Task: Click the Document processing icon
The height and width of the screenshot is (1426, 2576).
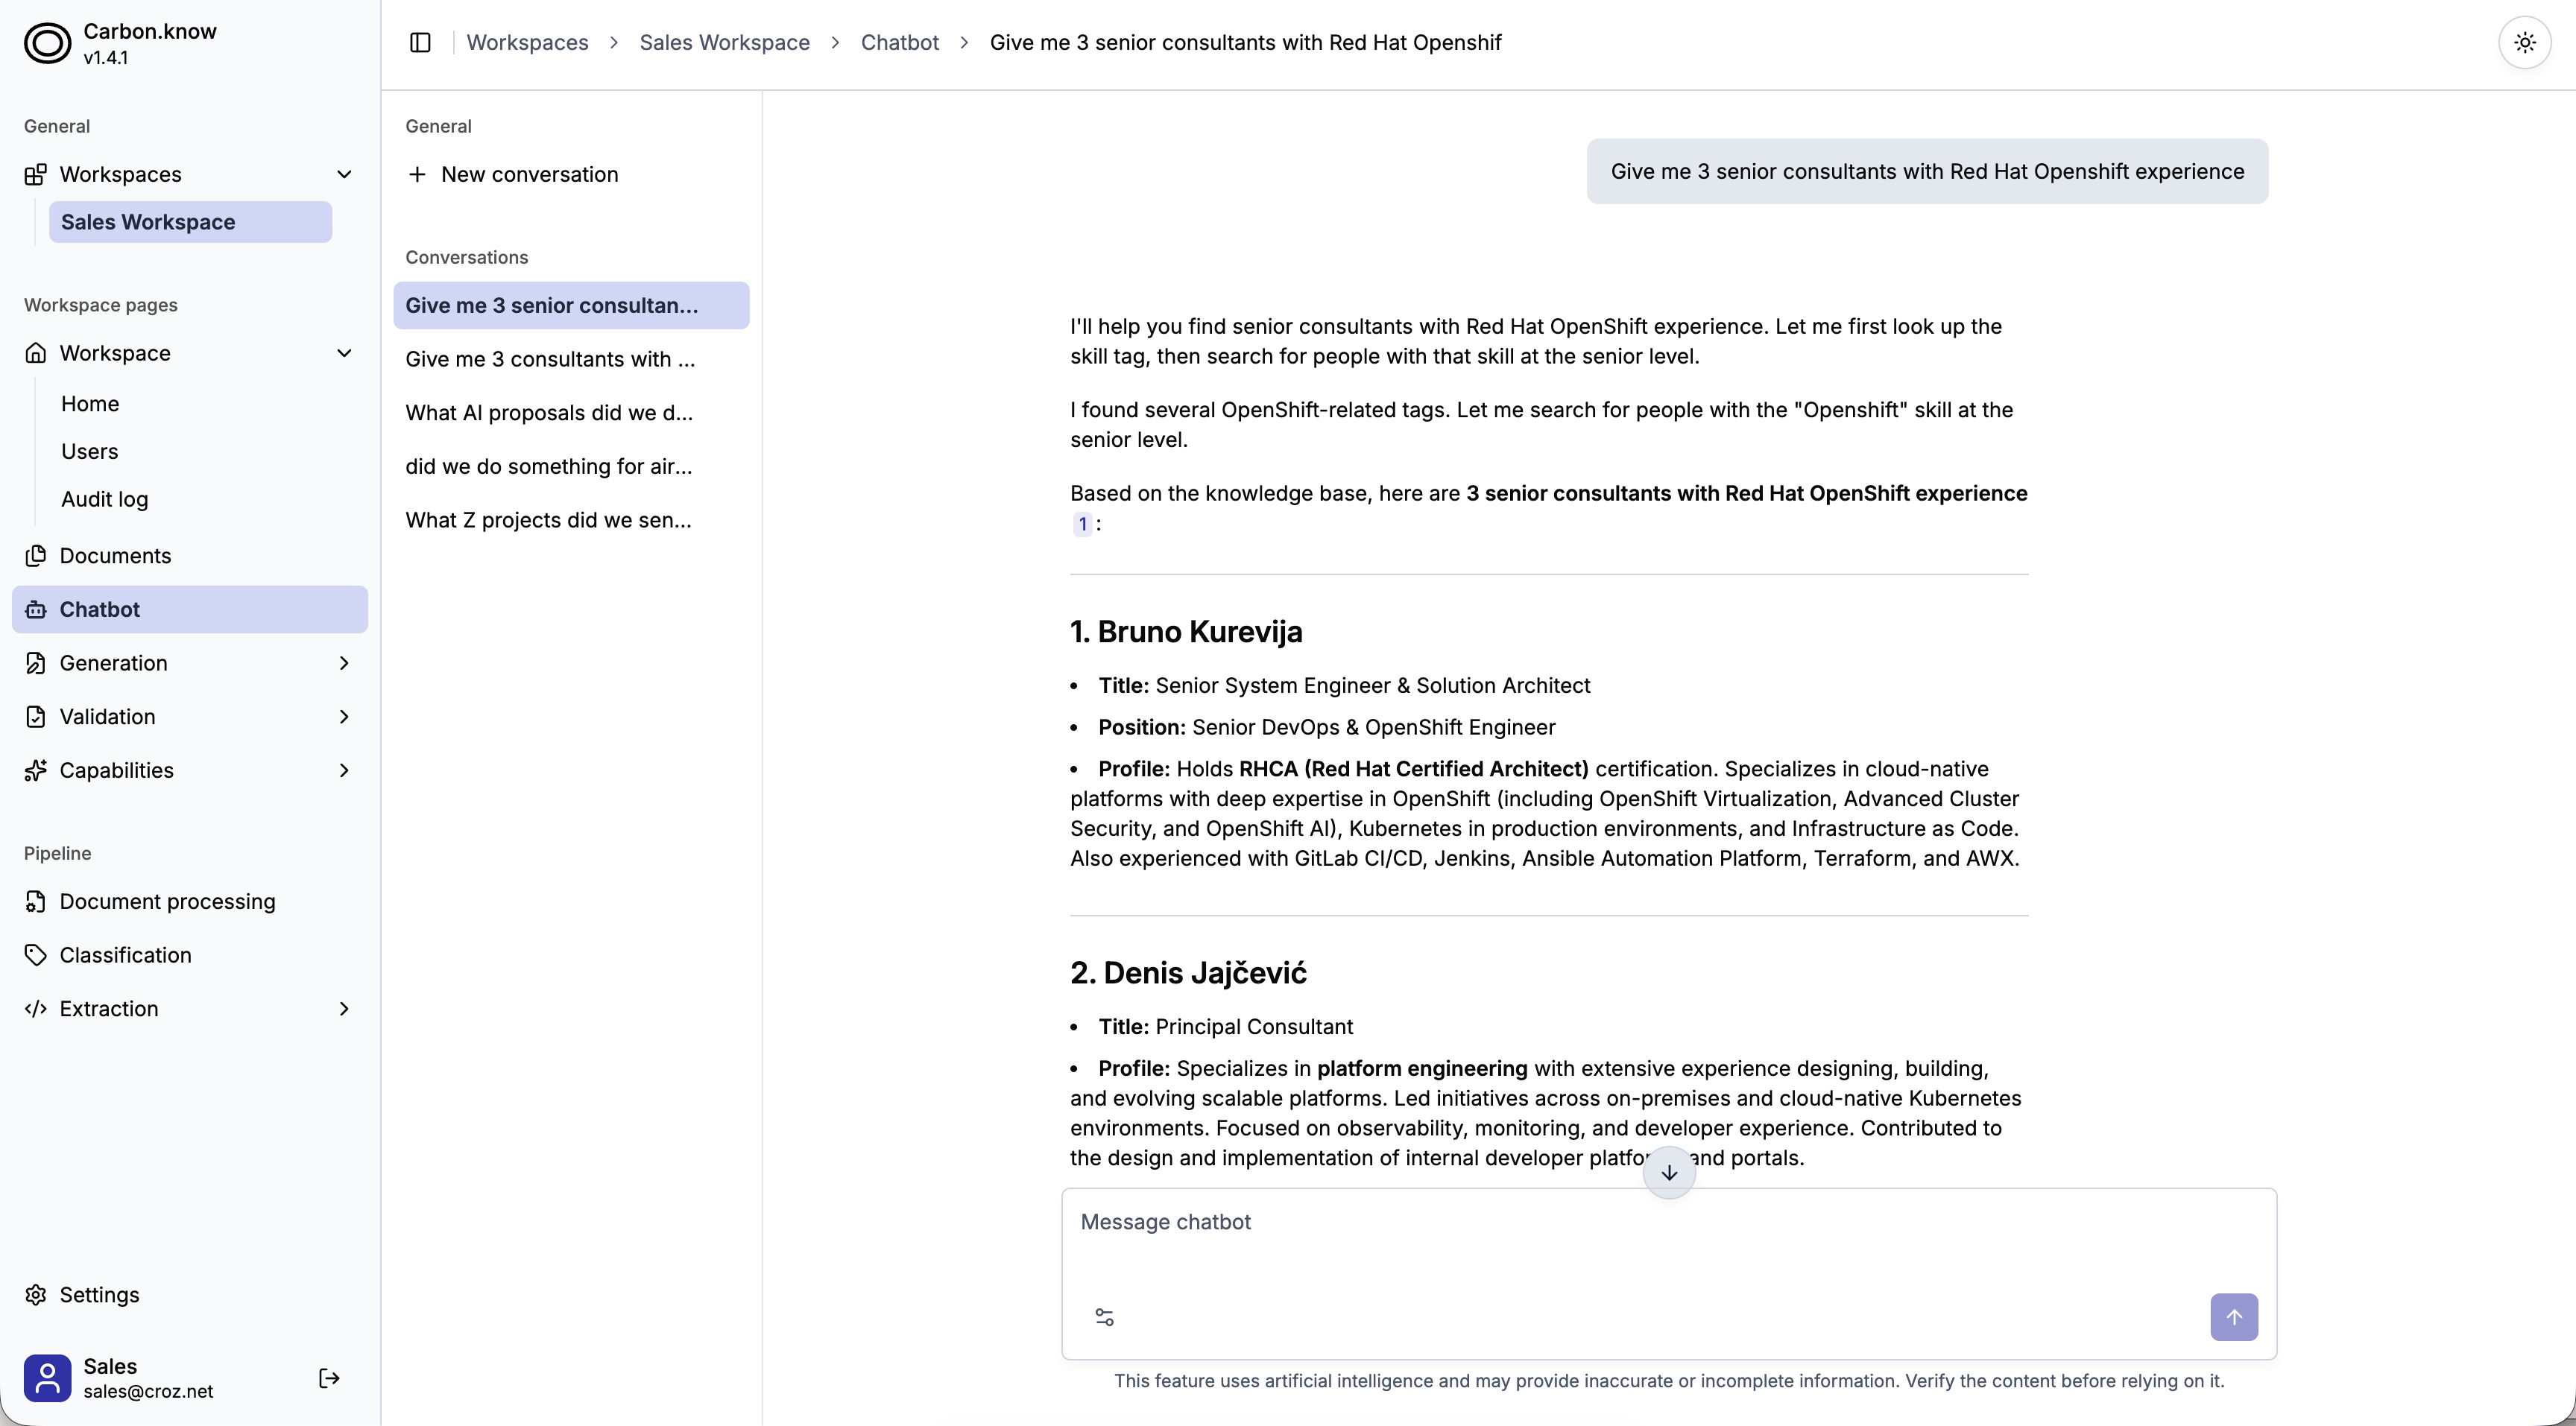Action: click(36, 901)
